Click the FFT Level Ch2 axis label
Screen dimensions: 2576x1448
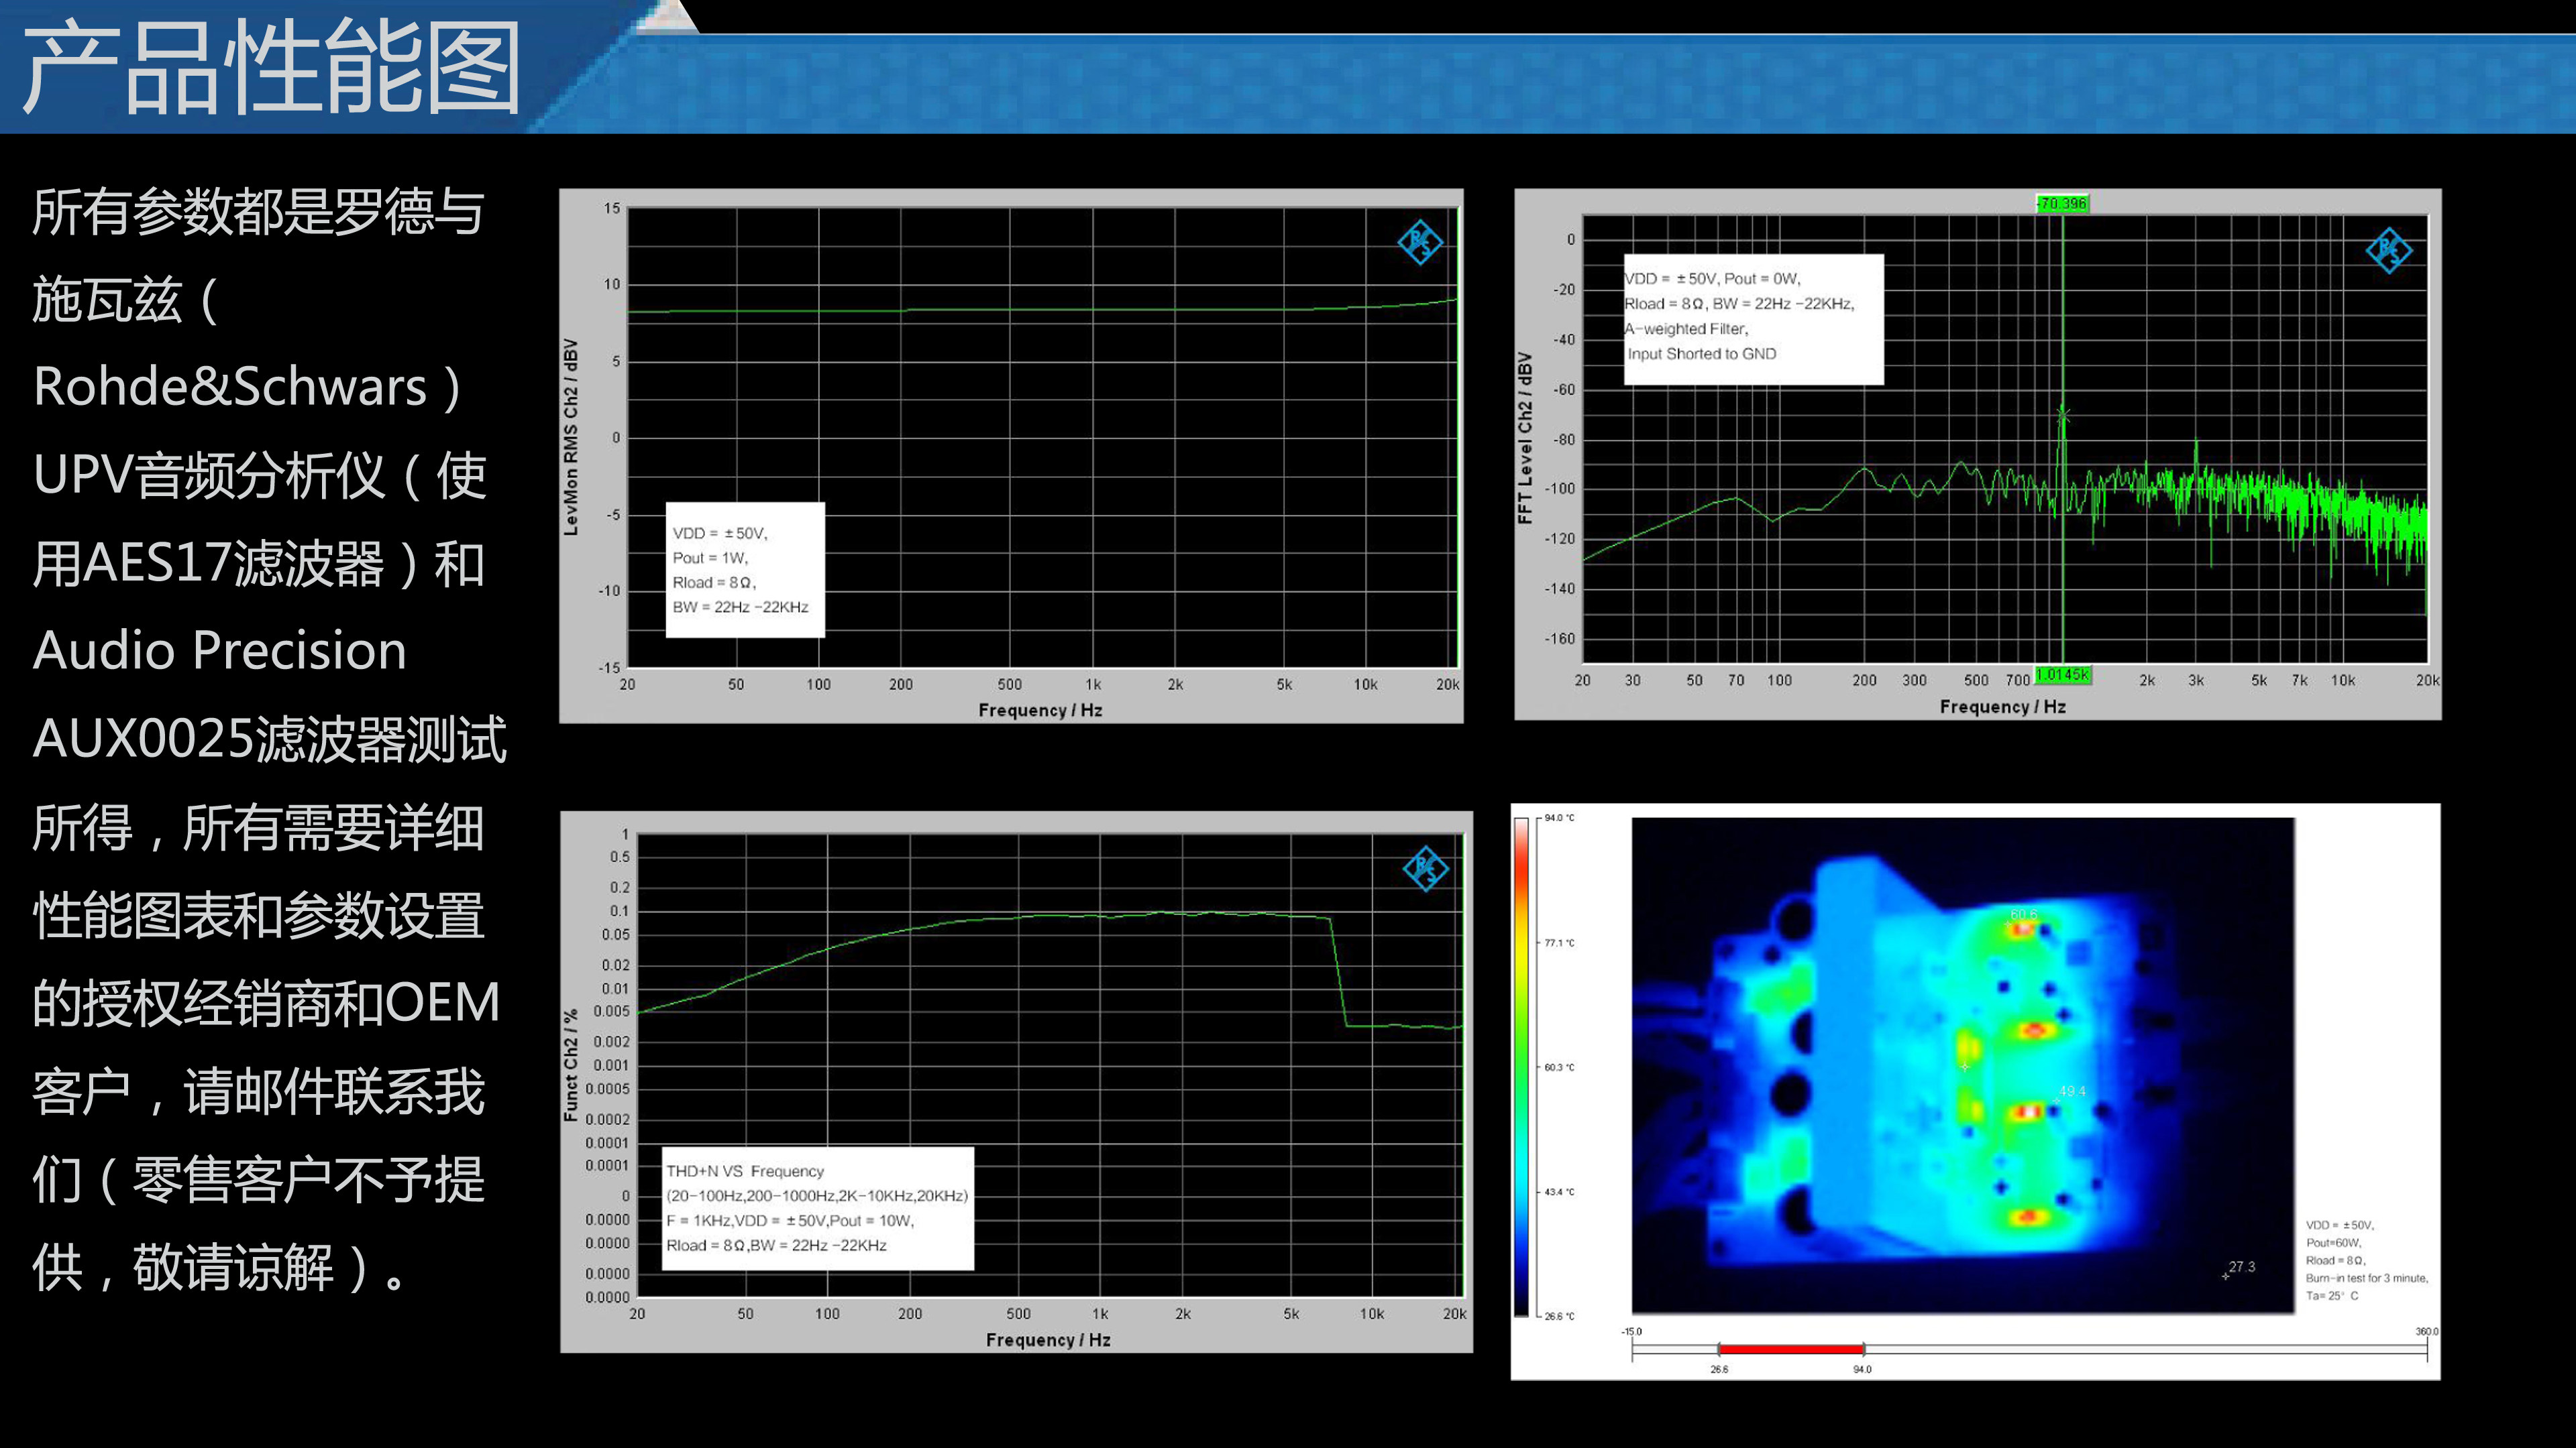[x=1525, y=438]
